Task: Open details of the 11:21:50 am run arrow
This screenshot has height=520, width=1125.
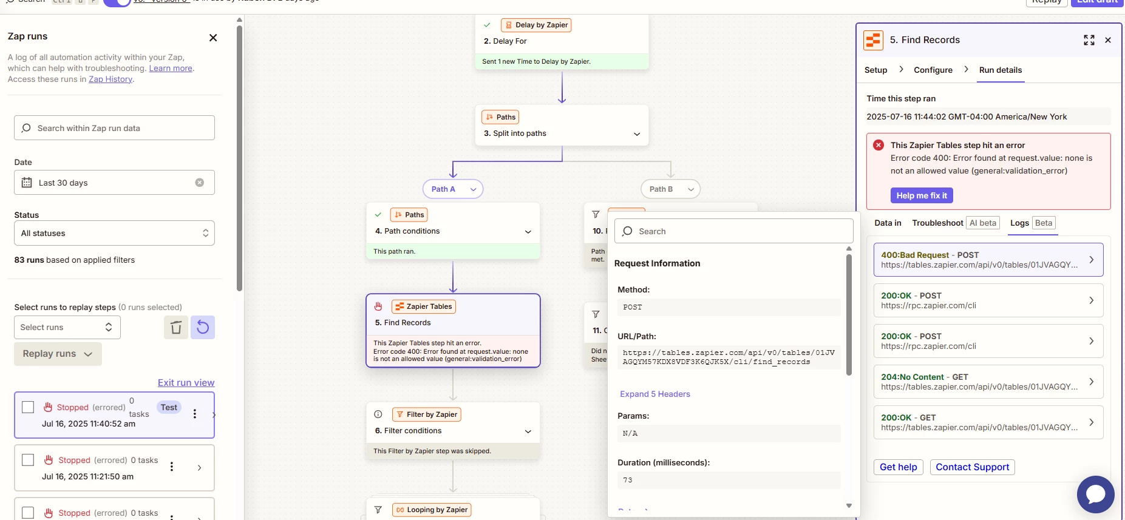Action: pos(199,467)
